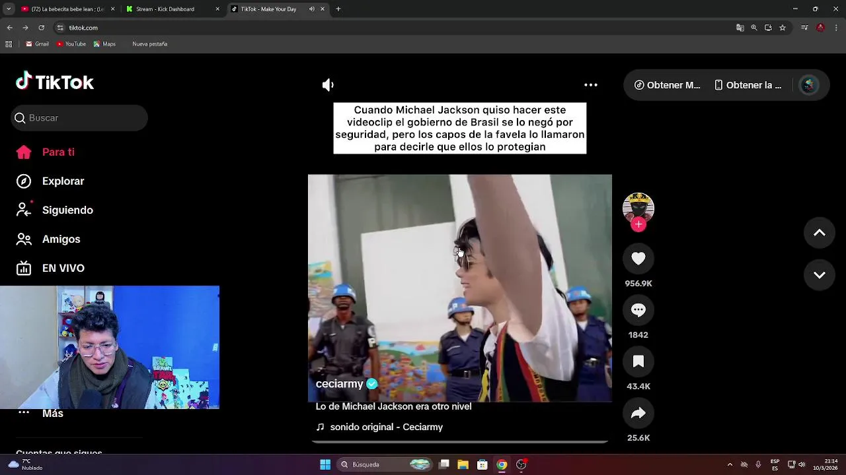This screenshot has width=846, height=475.
Task: Open the page zoom icon
Action: coord(754,28)
